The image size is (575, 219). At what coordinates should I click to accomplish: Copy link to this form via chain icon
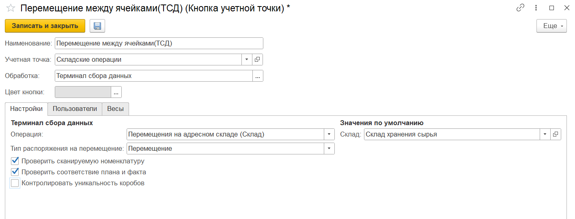click(520, 8)
